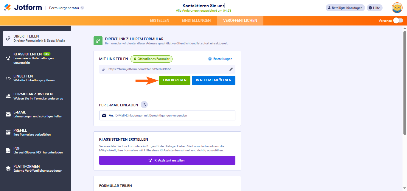
Task: Switch to the Erstellen tab
Action: pyautogui.click(x=159, y=21)
